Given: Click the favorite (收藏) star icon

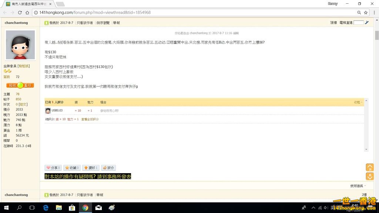Looking at the screenshot, I should pyautogui.click(x=67, y=168).
